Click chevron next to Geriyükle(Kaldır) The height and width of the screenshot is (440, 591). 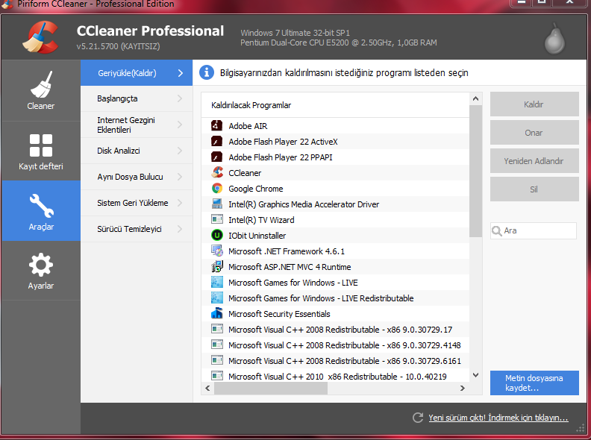pyautogui.click(x=180, y=72)
